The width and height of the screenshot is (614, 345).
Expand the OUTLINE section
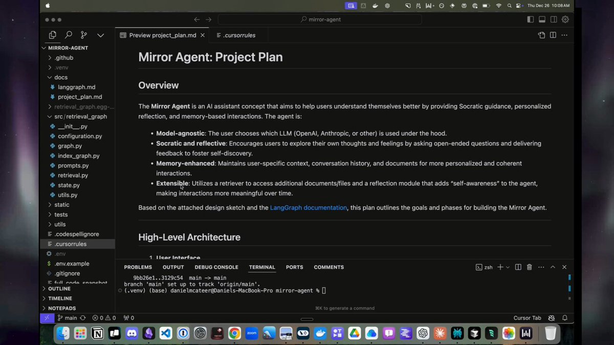(77, 289)
